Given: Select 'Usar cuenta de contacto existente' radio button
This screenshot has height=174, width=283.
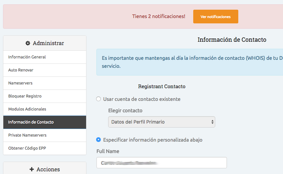Looking at the screenshot, I should 98,99.
